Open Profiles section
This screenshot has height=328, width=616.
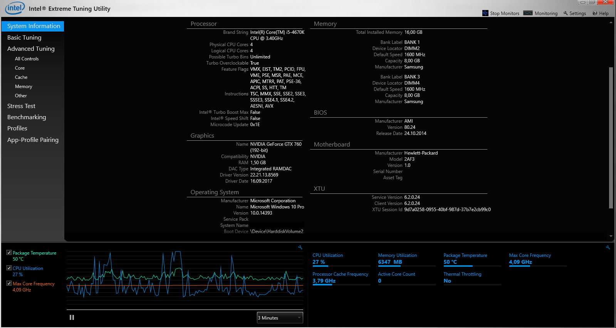pyautogui.click(x=17, y=128)
